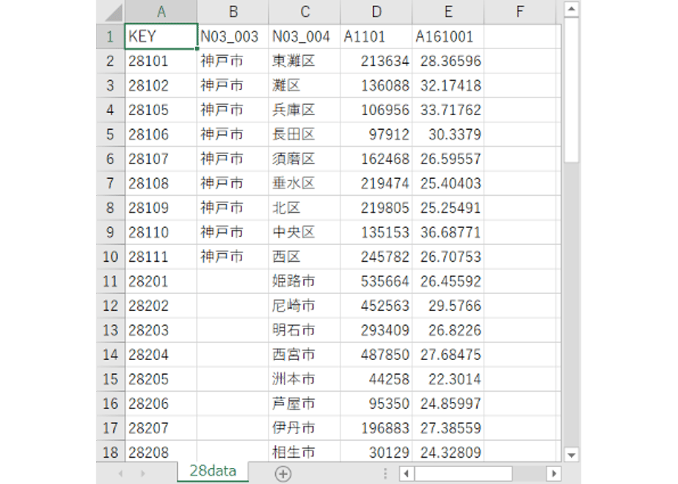Select cell with header N03_003
The height and width of the screenshot is (484, 678).
coord(233,37)
